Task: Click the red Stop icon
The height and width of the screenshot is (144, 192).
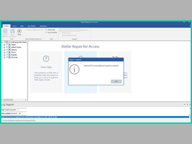Action: (x=19, y=31)
